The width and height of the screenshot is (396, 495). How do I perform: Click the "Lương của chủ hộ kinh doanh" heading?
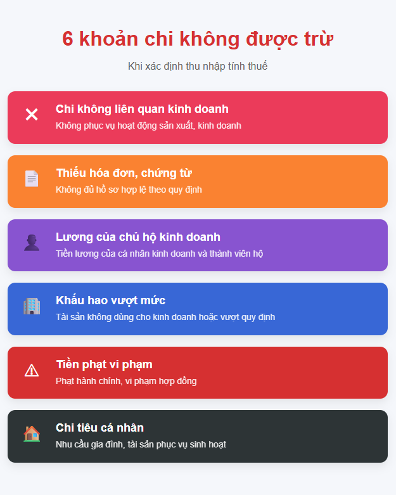138,237
